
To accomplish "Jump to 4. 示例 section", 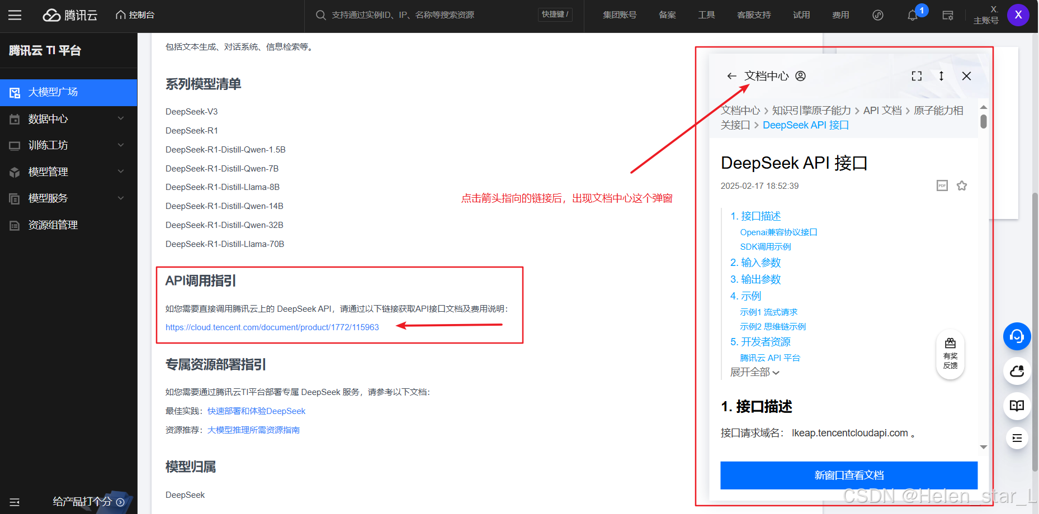I will coord(745,296).
